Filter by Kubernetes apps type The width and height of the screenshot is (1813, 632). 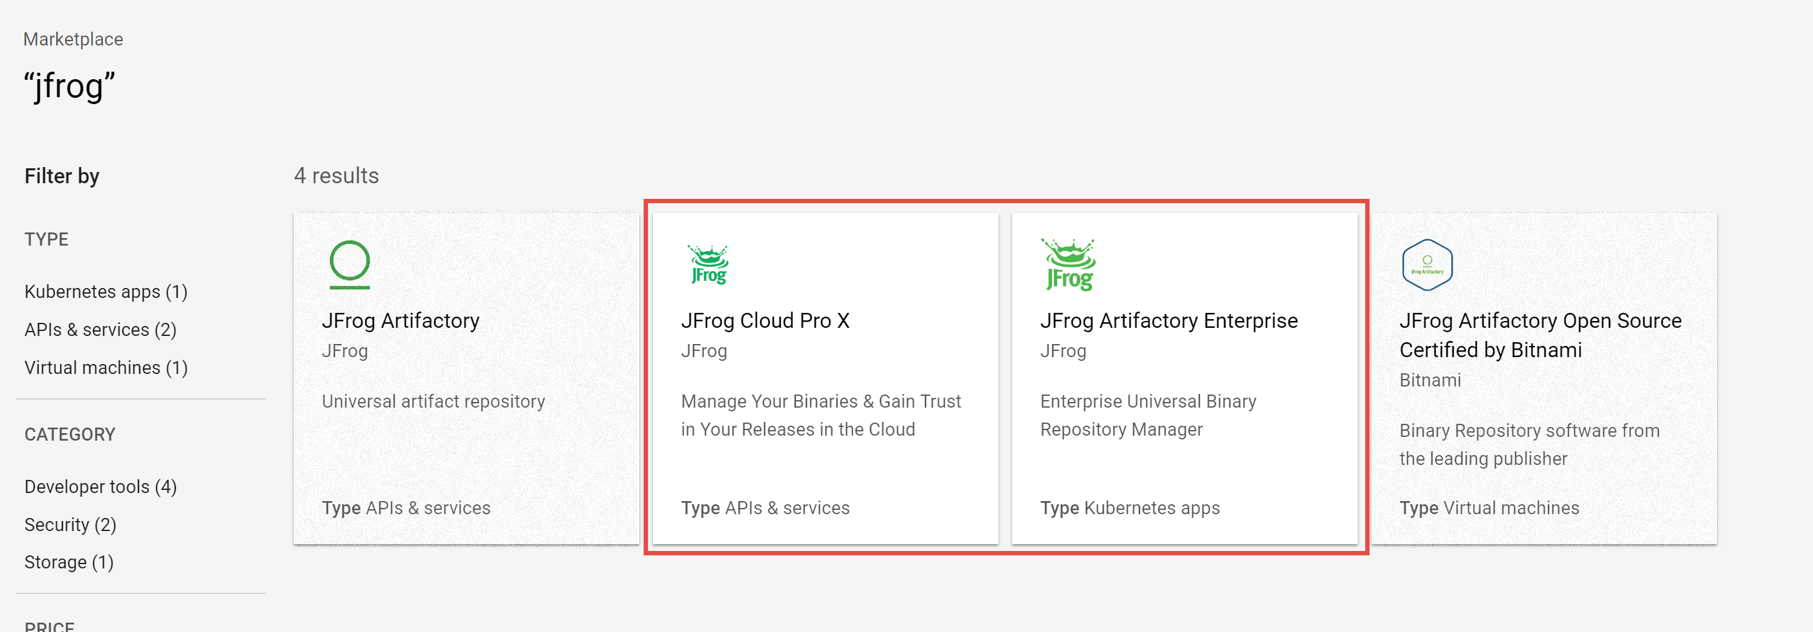[105, 291]
